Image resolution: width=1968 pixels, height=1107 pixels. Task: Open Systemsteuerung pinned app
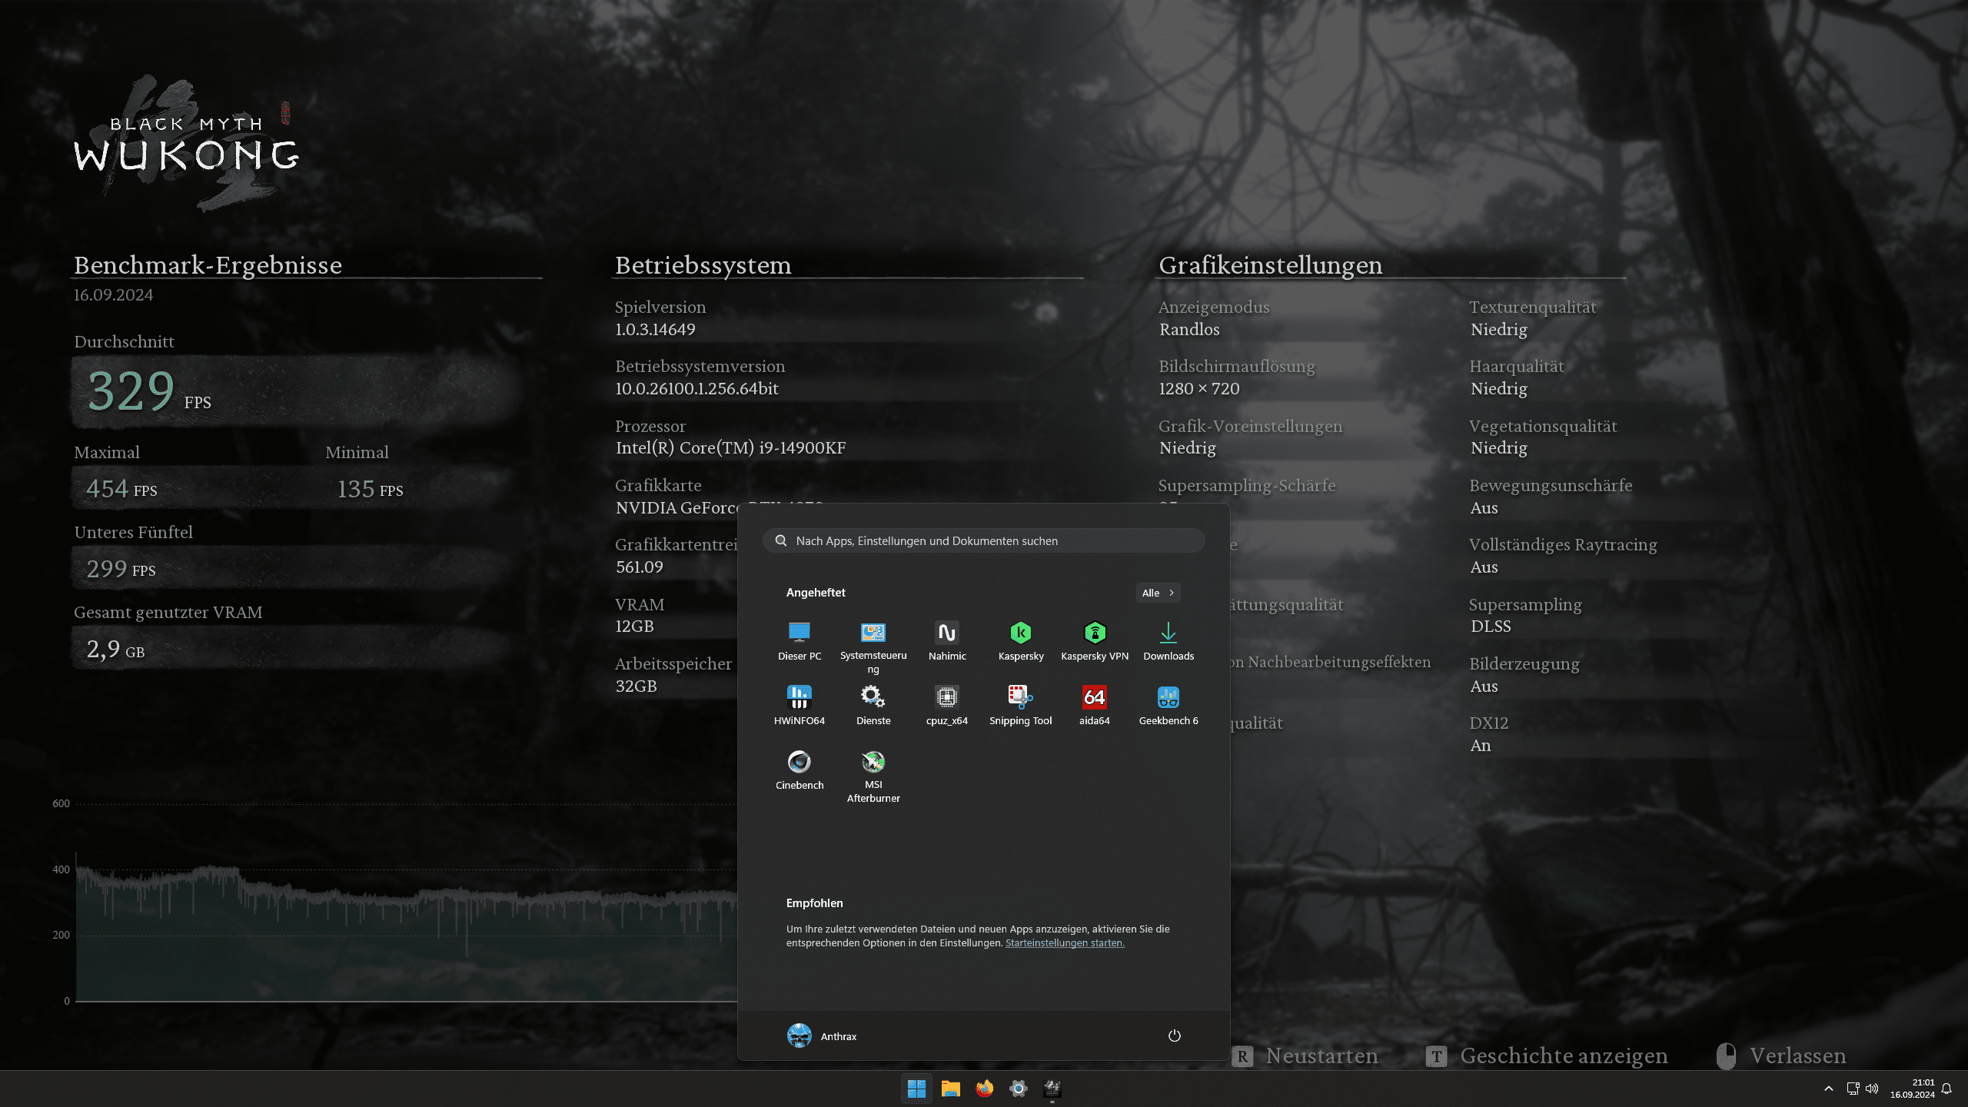click(x=873, y=647)
